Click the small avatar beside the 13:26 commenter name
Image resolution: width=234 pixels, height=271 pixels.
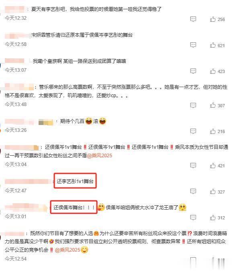pos(46,122)
